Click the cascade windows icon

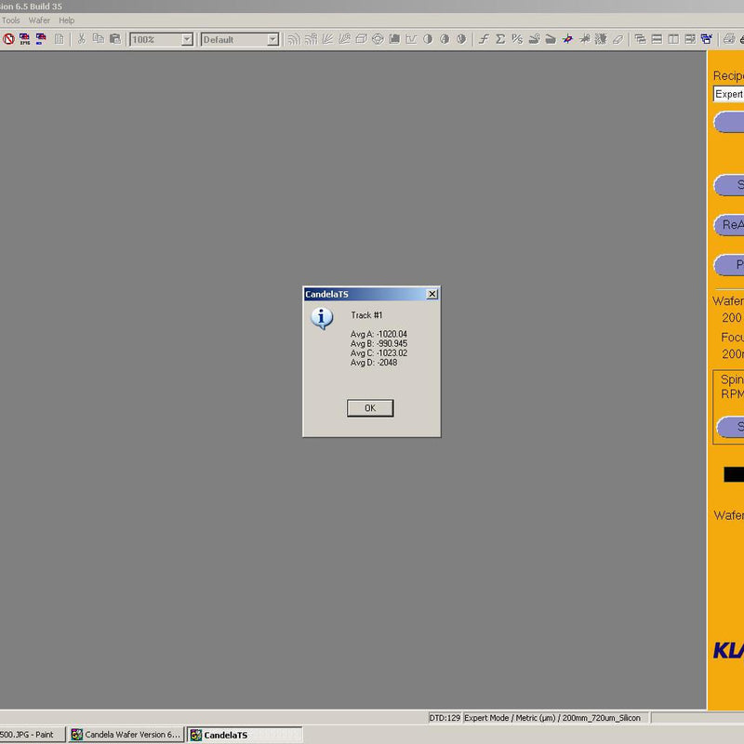(640, 39)
